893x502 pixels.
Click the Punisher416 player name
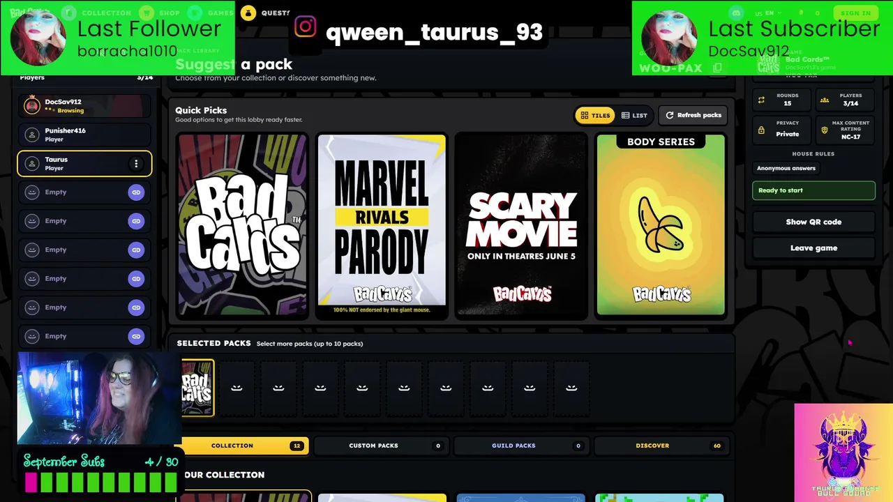[x=65, y=130]
